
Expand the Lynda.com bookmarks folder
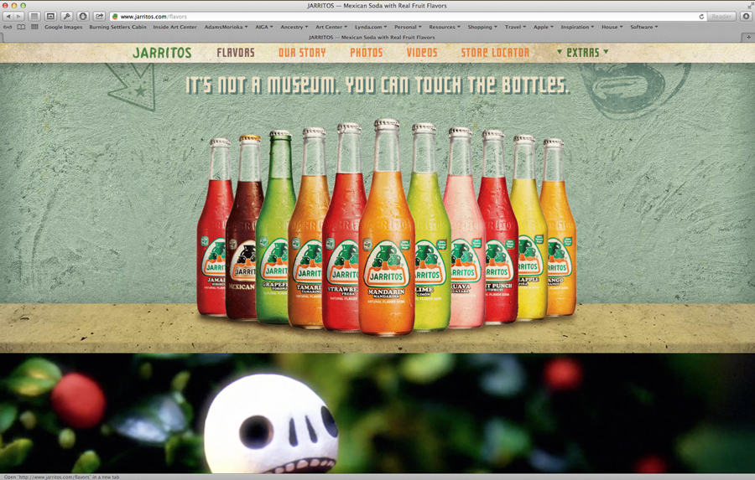point(371,27)
